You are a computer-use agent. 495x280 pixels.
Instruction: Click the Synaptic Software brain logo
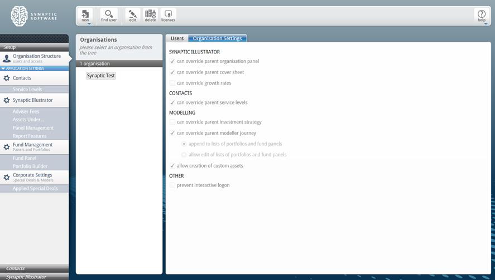(x=20, y=16)
